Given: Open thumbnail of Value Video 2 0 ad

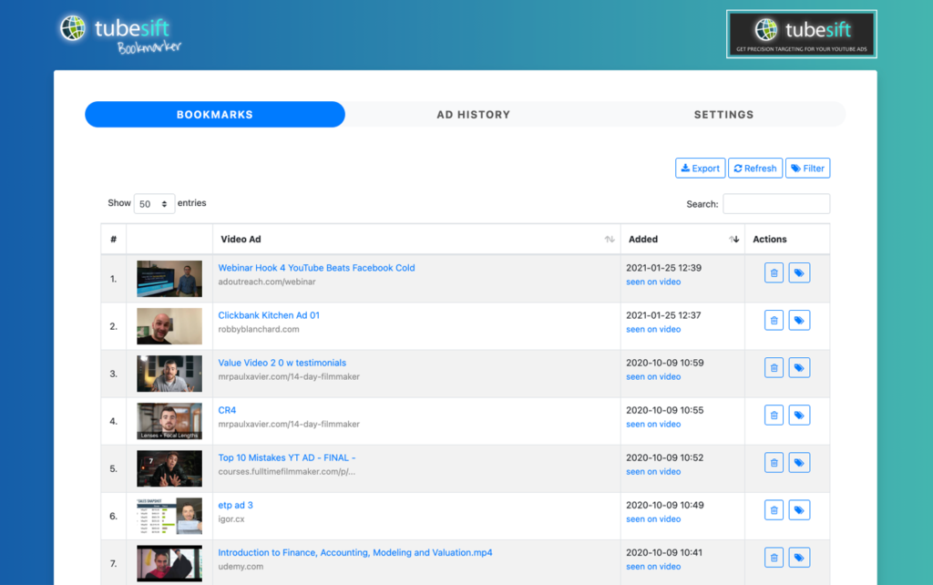Looking at the screenshot, I should point(169,374).
